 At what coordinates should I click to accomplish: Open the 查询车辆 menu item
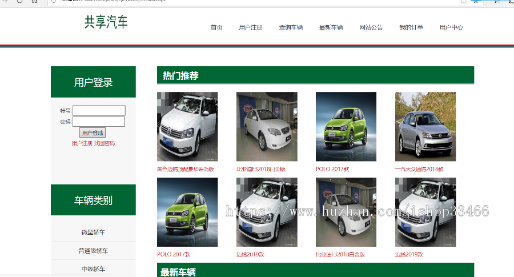[x=291, y=27]
